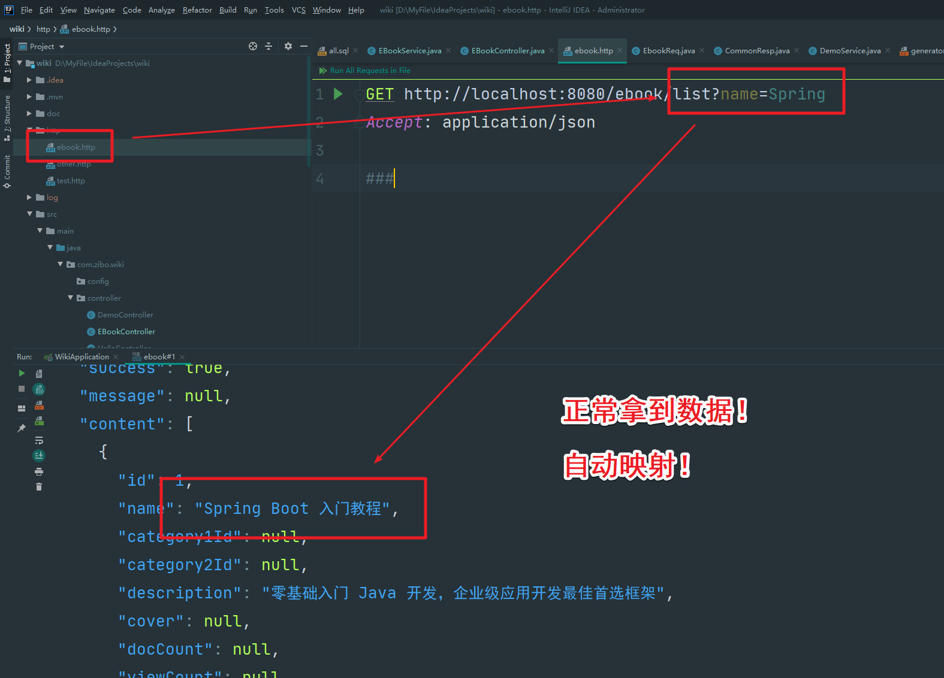This screenshot has height=678, width=944.
Task: Expand the doc folder
Action: pyautogui.click(x=29, y=113)
